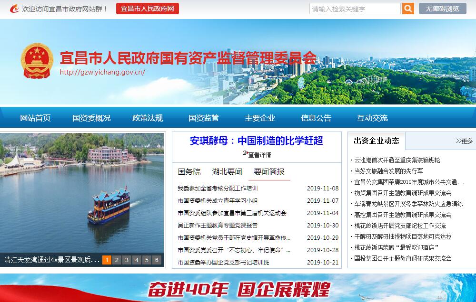Screen dimensions: 476x302
Task: Click the red swirl logo at top left
Action: pos(15,9)
